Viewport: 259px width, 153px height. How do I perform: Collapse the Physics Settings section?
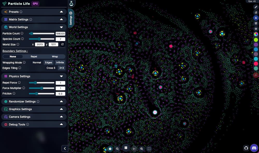tap(34, 76)
